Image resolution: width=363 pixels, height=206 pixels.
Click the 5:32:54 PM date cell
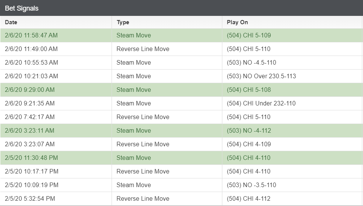pos(30,198)
